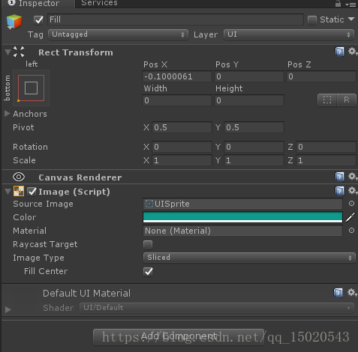Click the Rotation X field

(182, 147)
